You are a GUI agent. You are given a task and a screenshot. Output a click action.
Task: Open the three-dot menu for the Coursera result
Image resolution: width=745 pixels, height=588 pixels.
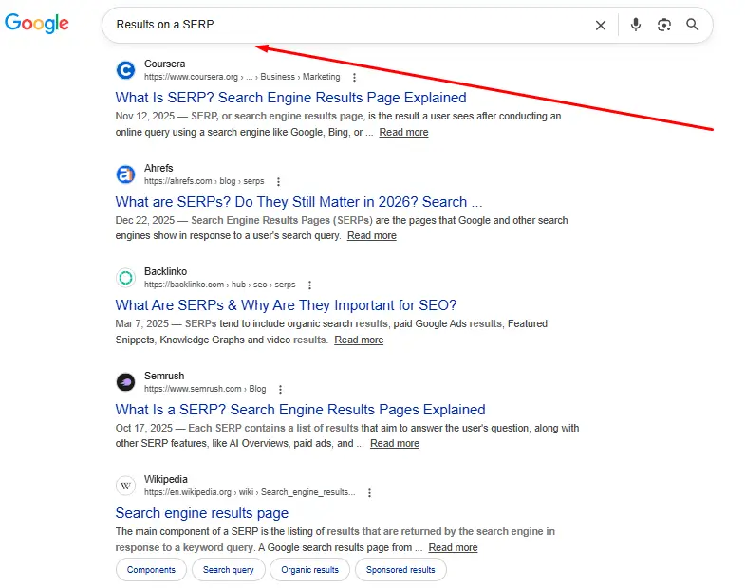point(354,77)
